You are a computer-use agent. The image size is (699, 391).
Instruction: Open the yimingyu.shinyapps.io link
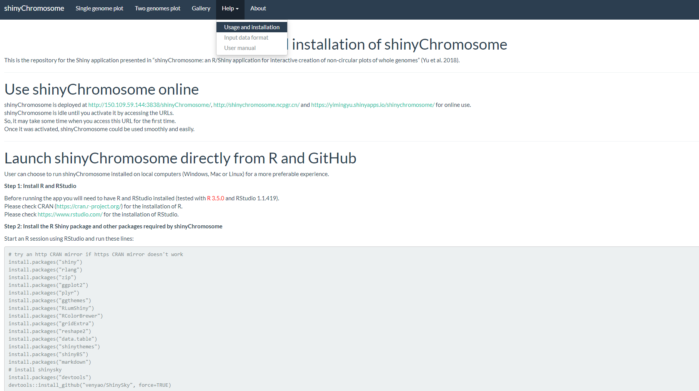click(373, 105)
